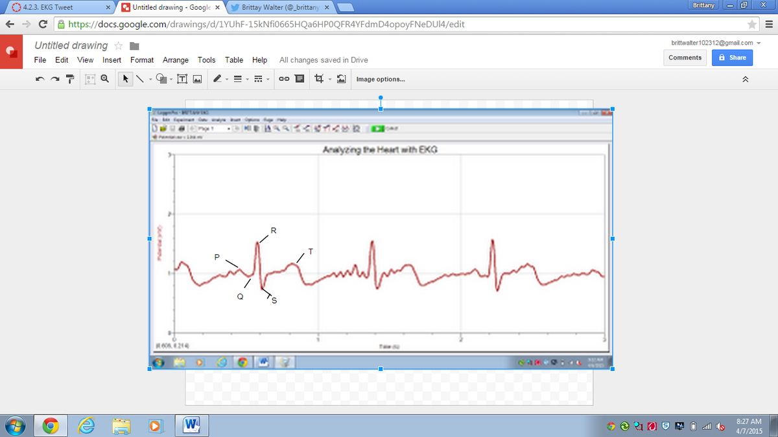The height and width of the screenshot is (437, 778).
Task: Star the Untitled drawing document
Action: [x=119, y=46]
